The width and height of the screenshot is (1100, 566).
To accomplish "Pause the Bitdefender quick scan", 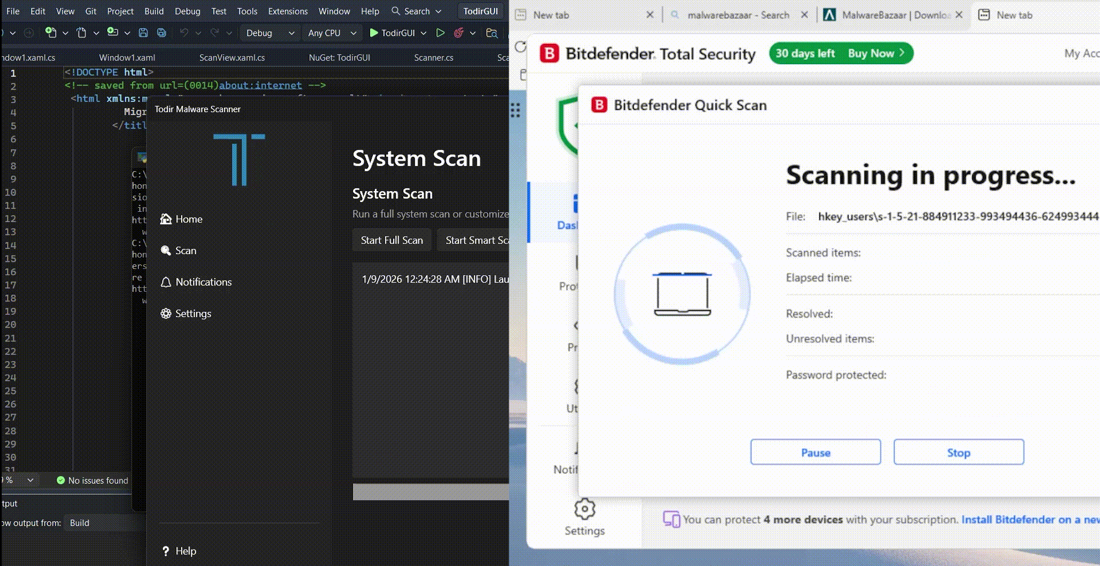I will pyautogui.click(x=815, y=452).
